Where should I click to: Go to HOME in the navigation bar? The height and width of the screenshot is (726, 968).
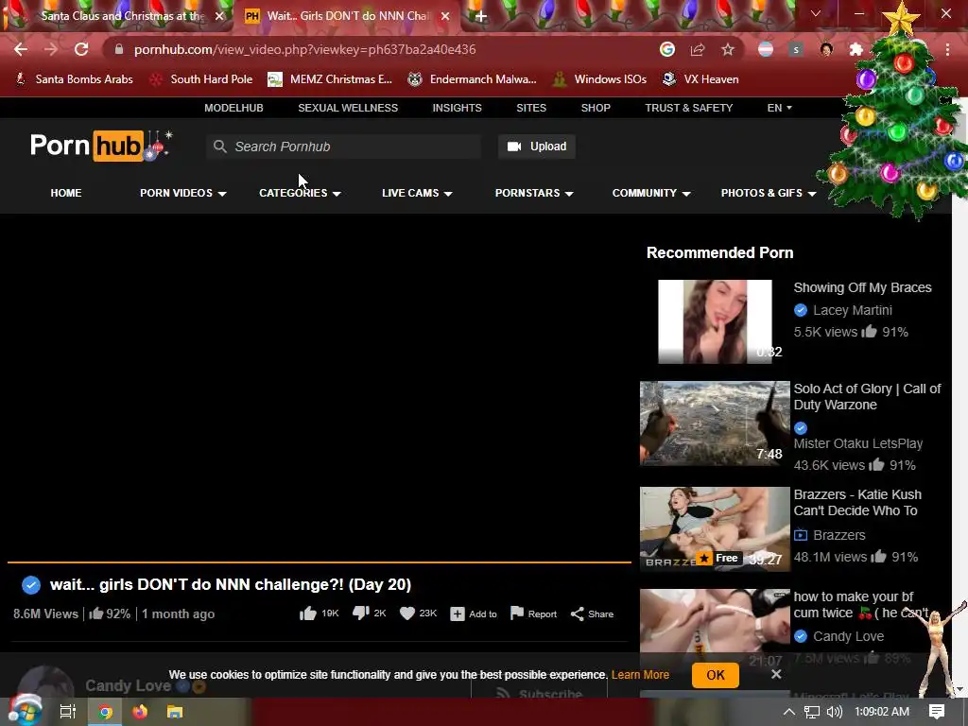(x=66, y=193)
